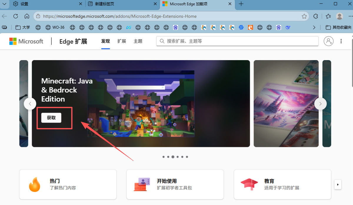Select the 主题 navigation tab
The height and width of the screenshot is (205, 353).
[x=138, y=41]
